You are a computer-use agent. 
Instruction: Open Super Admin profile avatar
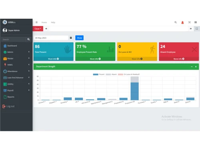pyautogui.click(x=5, y=30)
